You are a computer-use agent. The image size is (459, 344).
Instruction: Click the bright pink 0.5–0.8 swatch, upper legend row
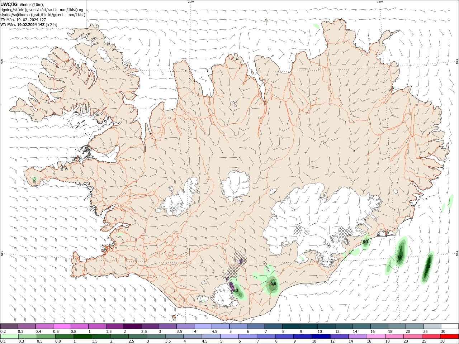(62, 326)
